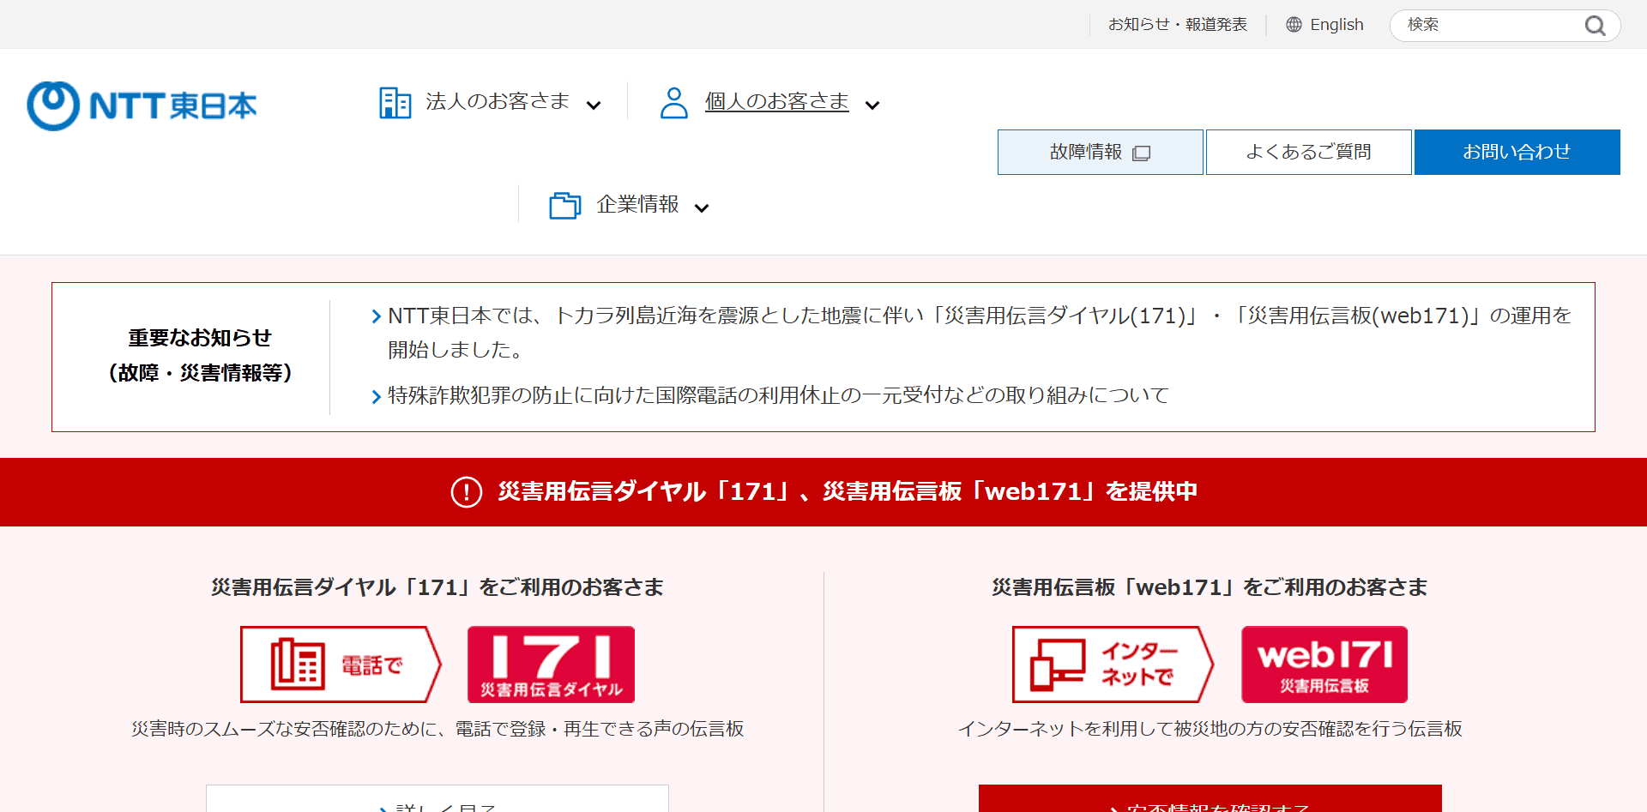Click the person icon for 個人のお客さま

tap(674, 103)
